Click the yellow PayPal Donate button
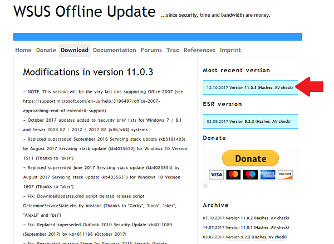Image resolution: width=334 pixels, height=244 pixels. tap(250, 158)
